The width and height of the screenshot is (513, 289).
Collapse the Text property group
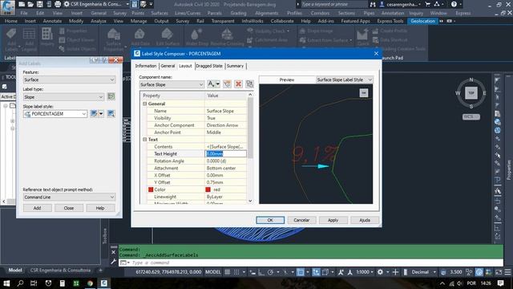point(144,139)
